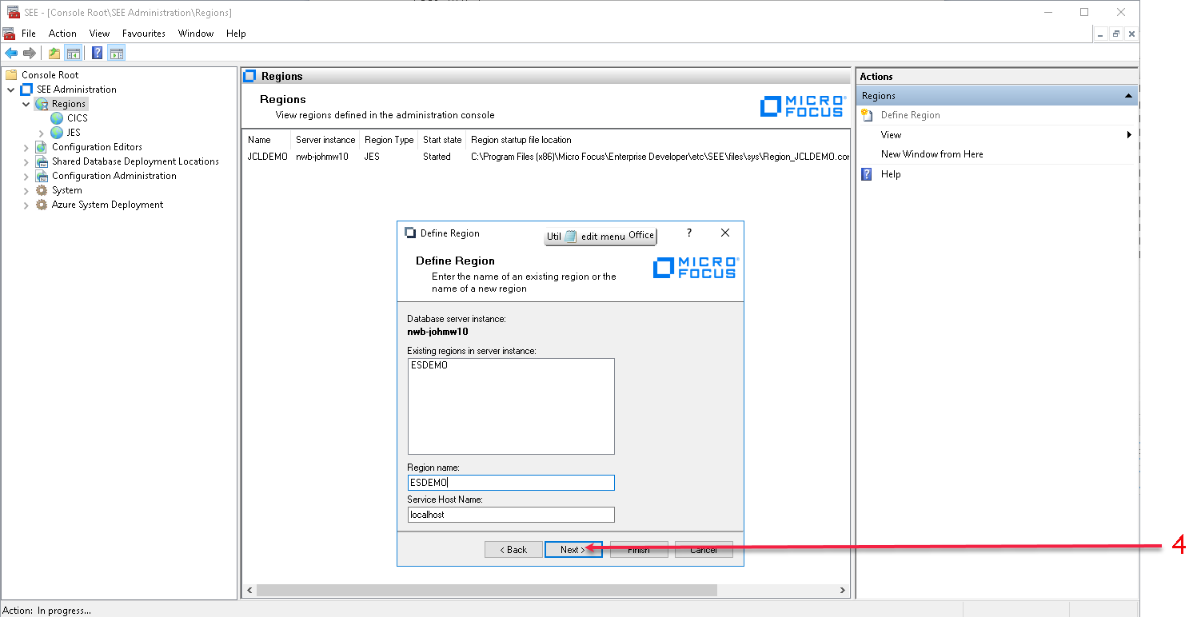This screenshot has height=617, width=1193.
Task: Click the Region name input field
Action: [x=510, y=483]
